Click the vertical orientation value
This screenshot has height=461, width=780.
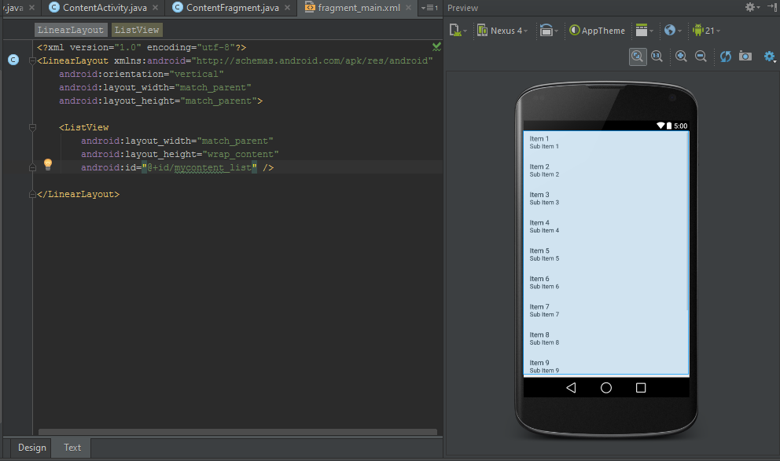pos(197,74)
